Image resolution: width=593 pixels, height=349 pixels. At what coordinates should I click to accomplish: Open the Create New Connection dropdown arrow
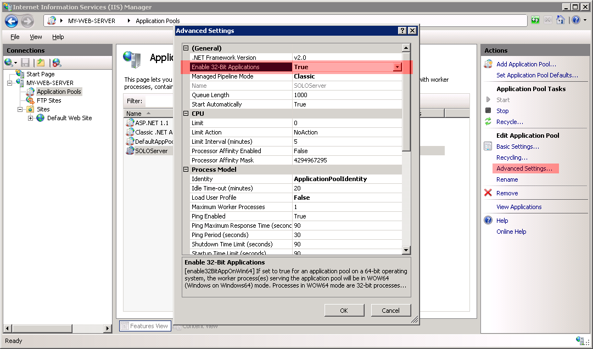(15, 63)
